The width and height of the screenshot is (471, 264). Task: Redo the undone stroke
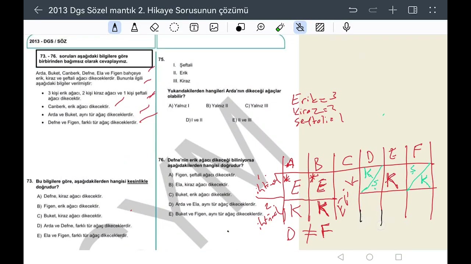(373, 10)
